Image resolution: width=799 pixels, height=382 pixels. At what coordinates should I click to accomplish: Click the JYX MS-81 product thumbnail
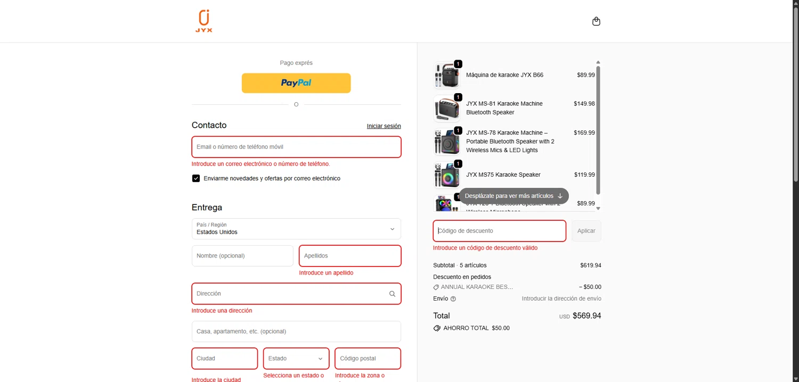pos(447,109)
